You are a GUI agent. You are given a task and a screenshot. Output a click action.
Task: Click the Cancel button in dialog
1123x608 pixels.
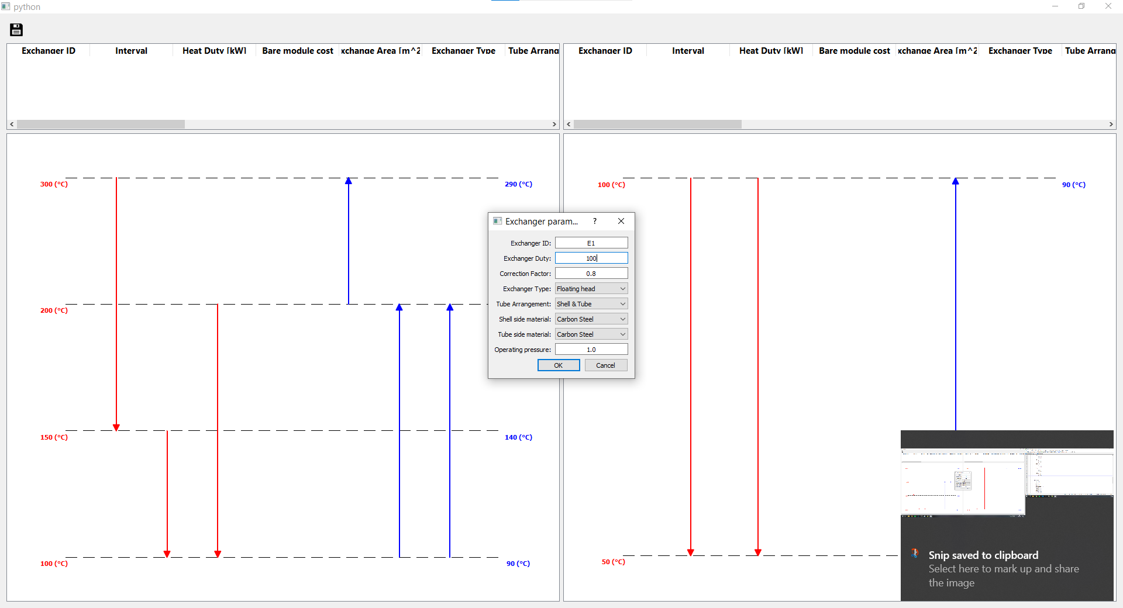coord(606,365)
